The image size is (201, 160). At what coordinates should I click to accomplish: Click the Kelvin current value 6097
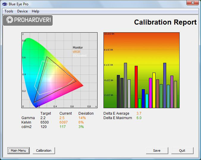click(x=64, y=122)
